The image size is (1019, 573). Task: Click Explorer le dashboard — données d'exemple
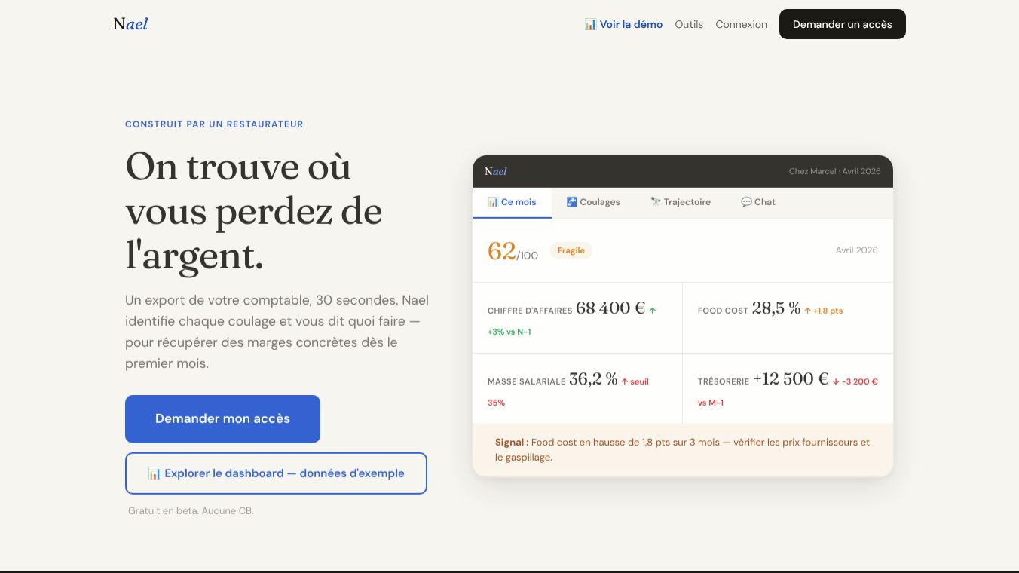coord(276,473)
